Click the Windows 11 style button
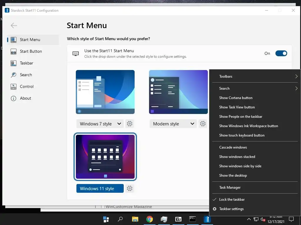This screenshot has width=301, height=225. 100,188
